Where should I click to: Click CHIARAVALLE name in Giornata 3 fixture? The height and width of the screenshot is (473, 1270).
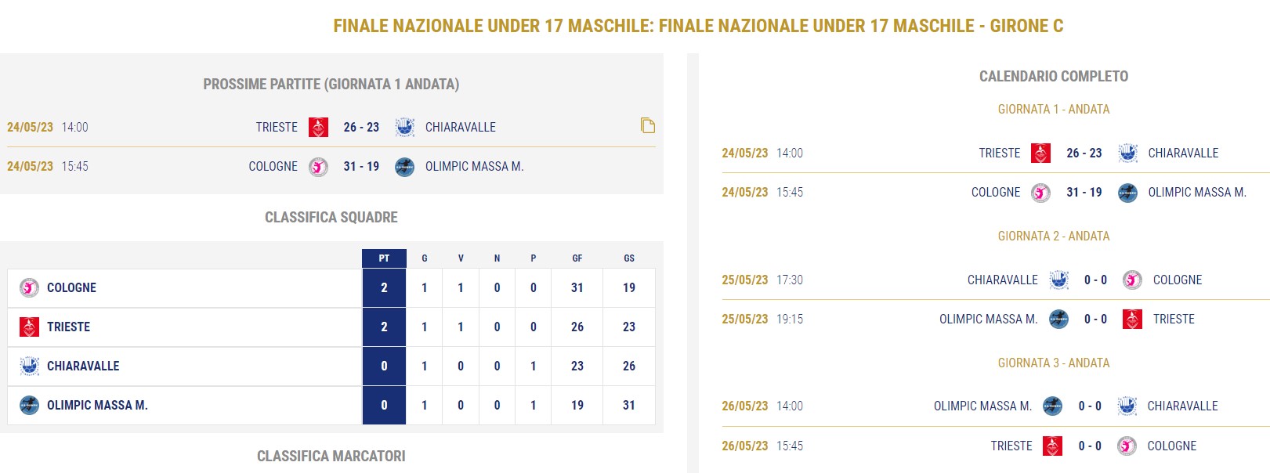pos(1182,406)
